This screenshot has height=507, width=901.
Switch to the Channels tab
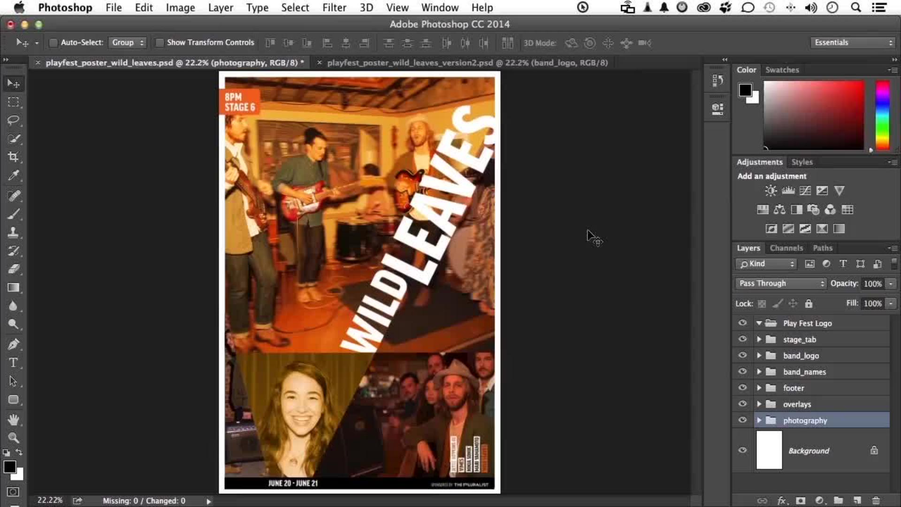click(x=786, y=248)
